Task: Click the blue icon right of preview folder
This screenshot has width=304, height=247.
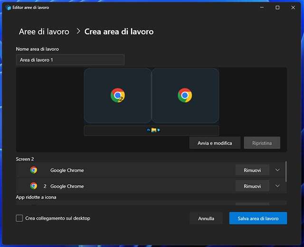Action: 158,130
